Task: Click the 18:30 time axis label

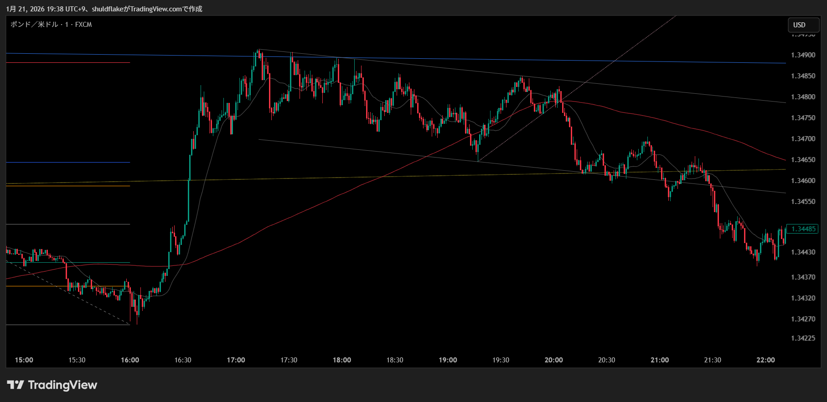Action: tap(395, 360)
